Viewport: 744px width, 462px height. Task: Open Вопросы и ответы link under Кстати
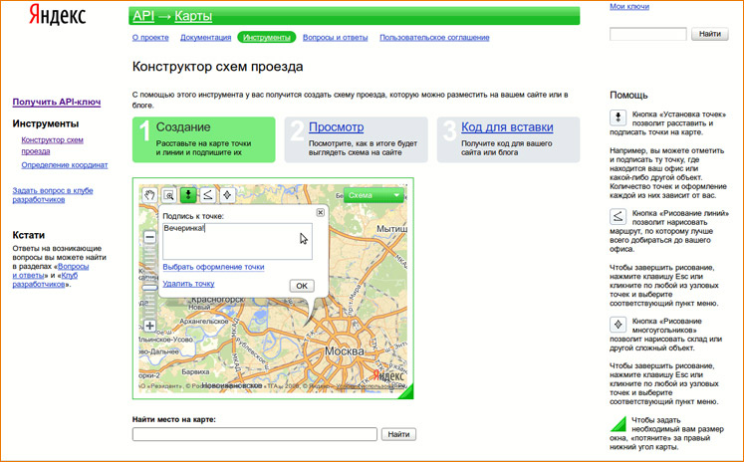coord(52,271)
